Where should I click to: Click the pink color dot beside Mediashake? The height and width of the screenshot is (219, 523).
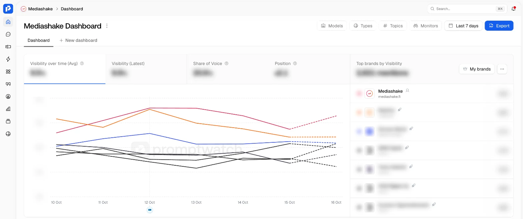[359, 94]
